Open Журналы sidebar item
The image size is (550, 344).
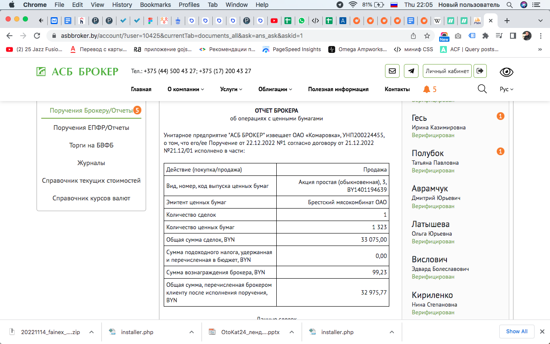(91, 163)
